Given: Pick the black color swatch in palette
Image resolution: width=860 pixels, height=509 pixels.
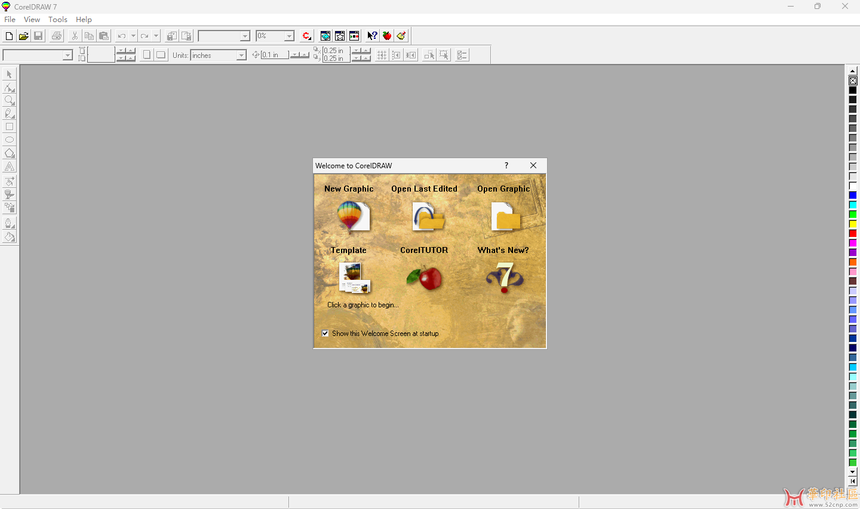Looking at the screenshot, I should pyautogui.click(x=853, y=90).
